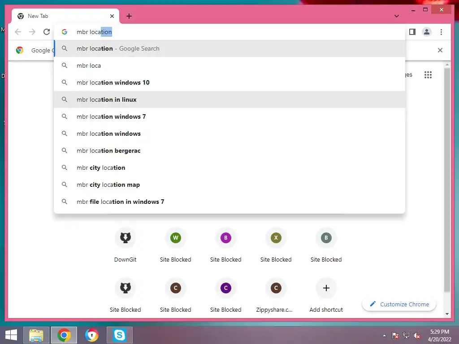Click the muted volume tray icon
This screenshot has width=459, height=344.
tap(417, 335)
